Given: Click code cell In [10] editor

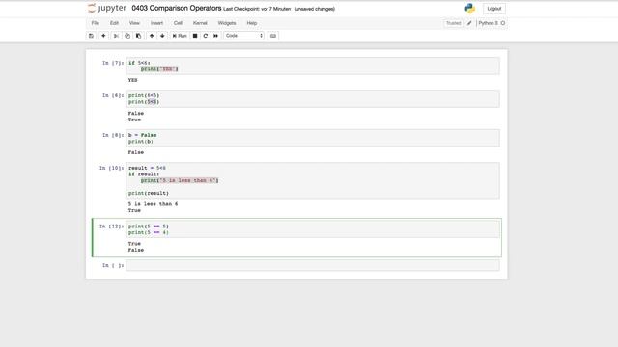Looking at the screenshot, I should [313, 180].
